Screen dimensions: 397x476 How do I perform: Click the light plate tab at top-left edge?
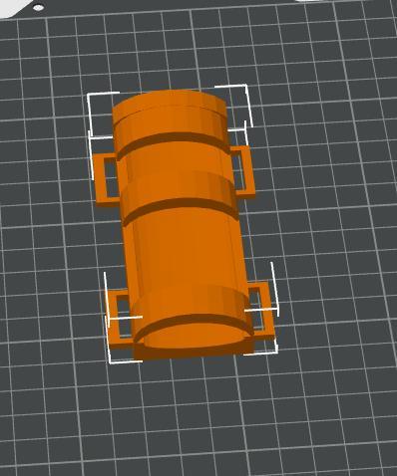click(x=17, y=8)
